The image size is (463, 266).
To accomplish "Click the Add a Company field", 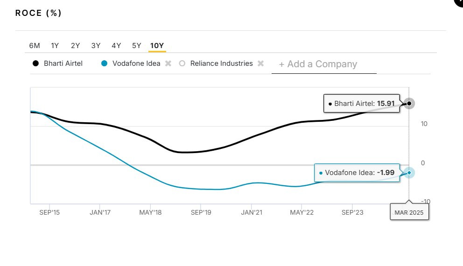I will [x=324, y=64].
